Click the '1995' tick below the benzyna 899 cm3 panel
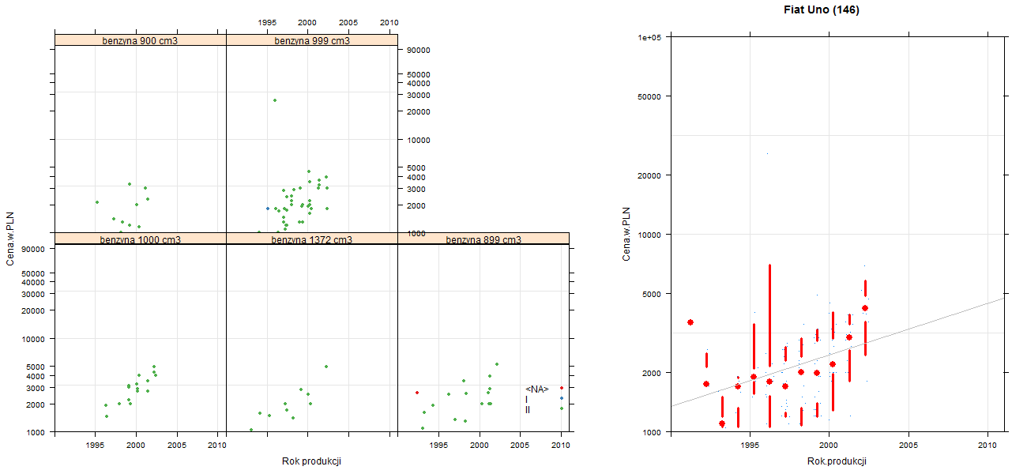The image size is (1027, 474). click(x=438, y=446)
